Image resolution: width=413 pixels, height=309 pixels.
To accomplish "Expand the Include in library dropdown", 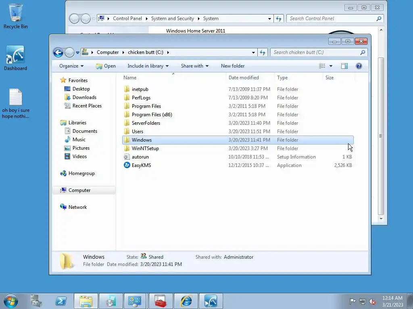I will (x=148, y=66).
